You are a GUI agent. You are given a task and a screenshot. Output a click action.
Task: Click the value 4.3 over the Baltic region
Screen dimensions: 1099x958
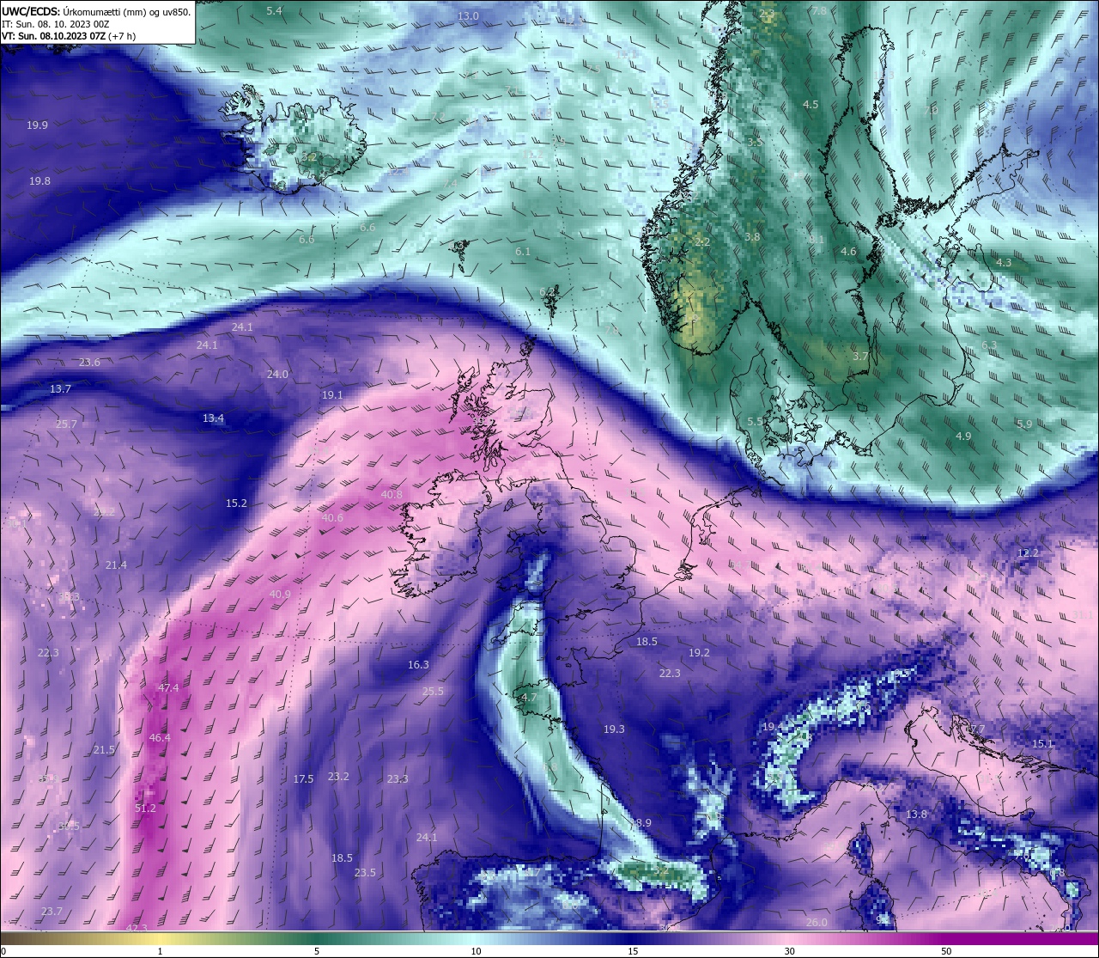pyautogui.click(x=1004, y=262)
